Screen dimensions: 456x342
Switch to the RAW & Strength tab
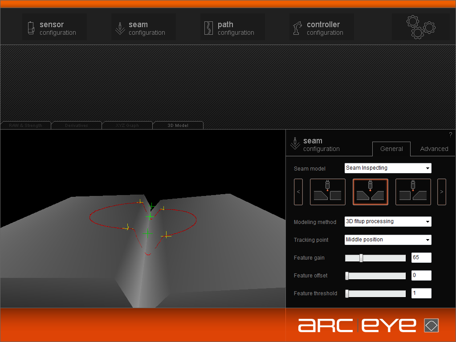tap(26, 126)
